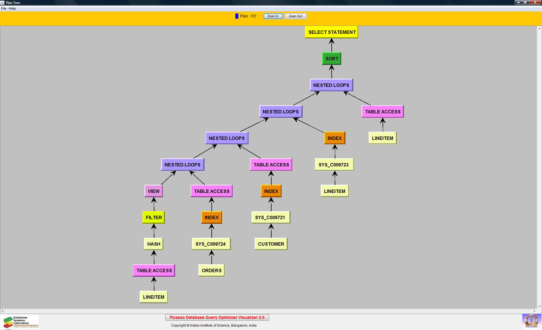The image size is (542, 330).
Task: Select the VIEW node
Action: pyautogui.click(x=154, y=191)
